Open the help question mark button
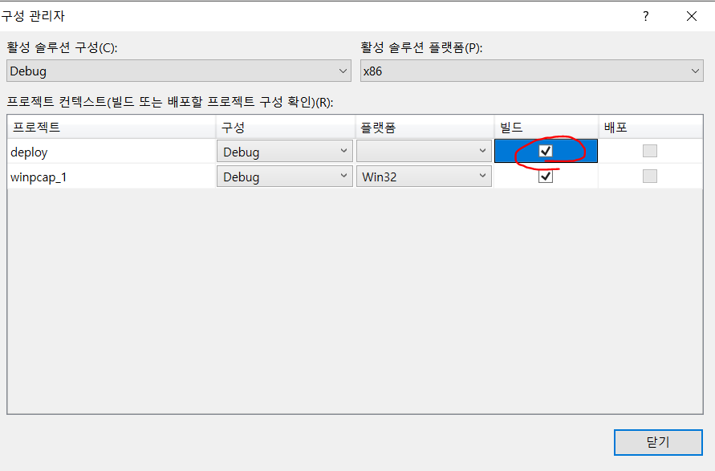 pyautogui.click(x=646, y=16)
